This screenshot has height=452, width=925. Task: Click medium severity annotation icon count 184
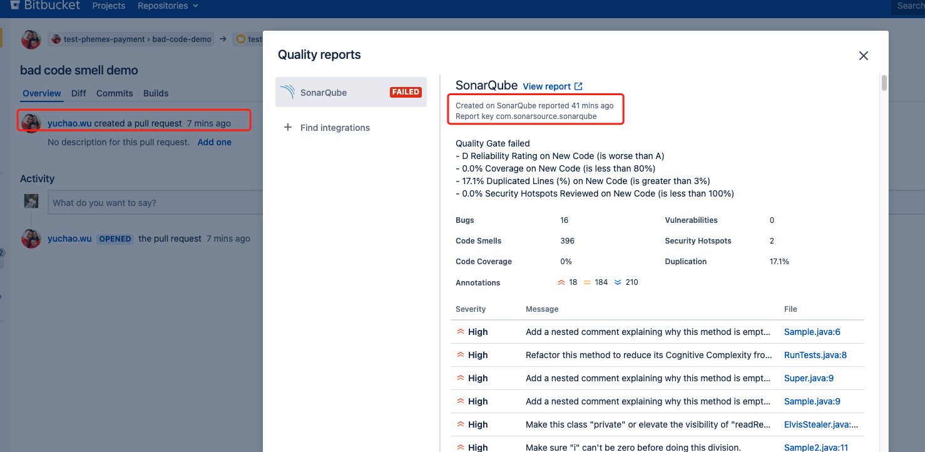click(x=596, y=282)
